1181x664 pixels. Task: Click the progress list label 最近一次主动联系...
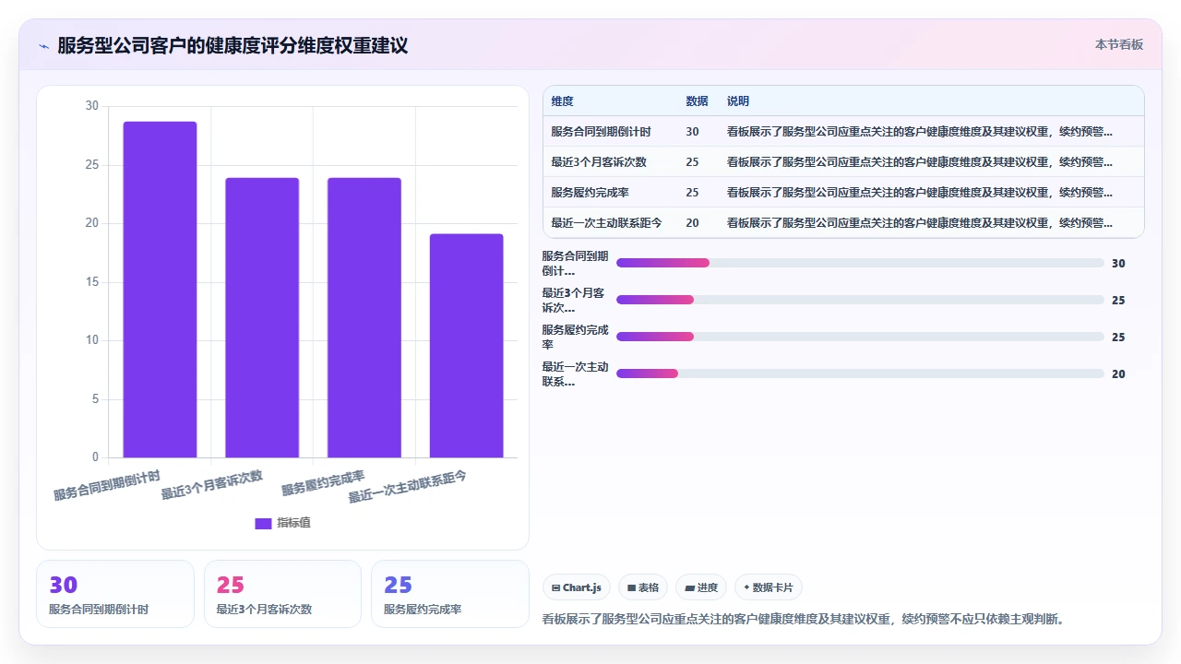tap(575, 373)
